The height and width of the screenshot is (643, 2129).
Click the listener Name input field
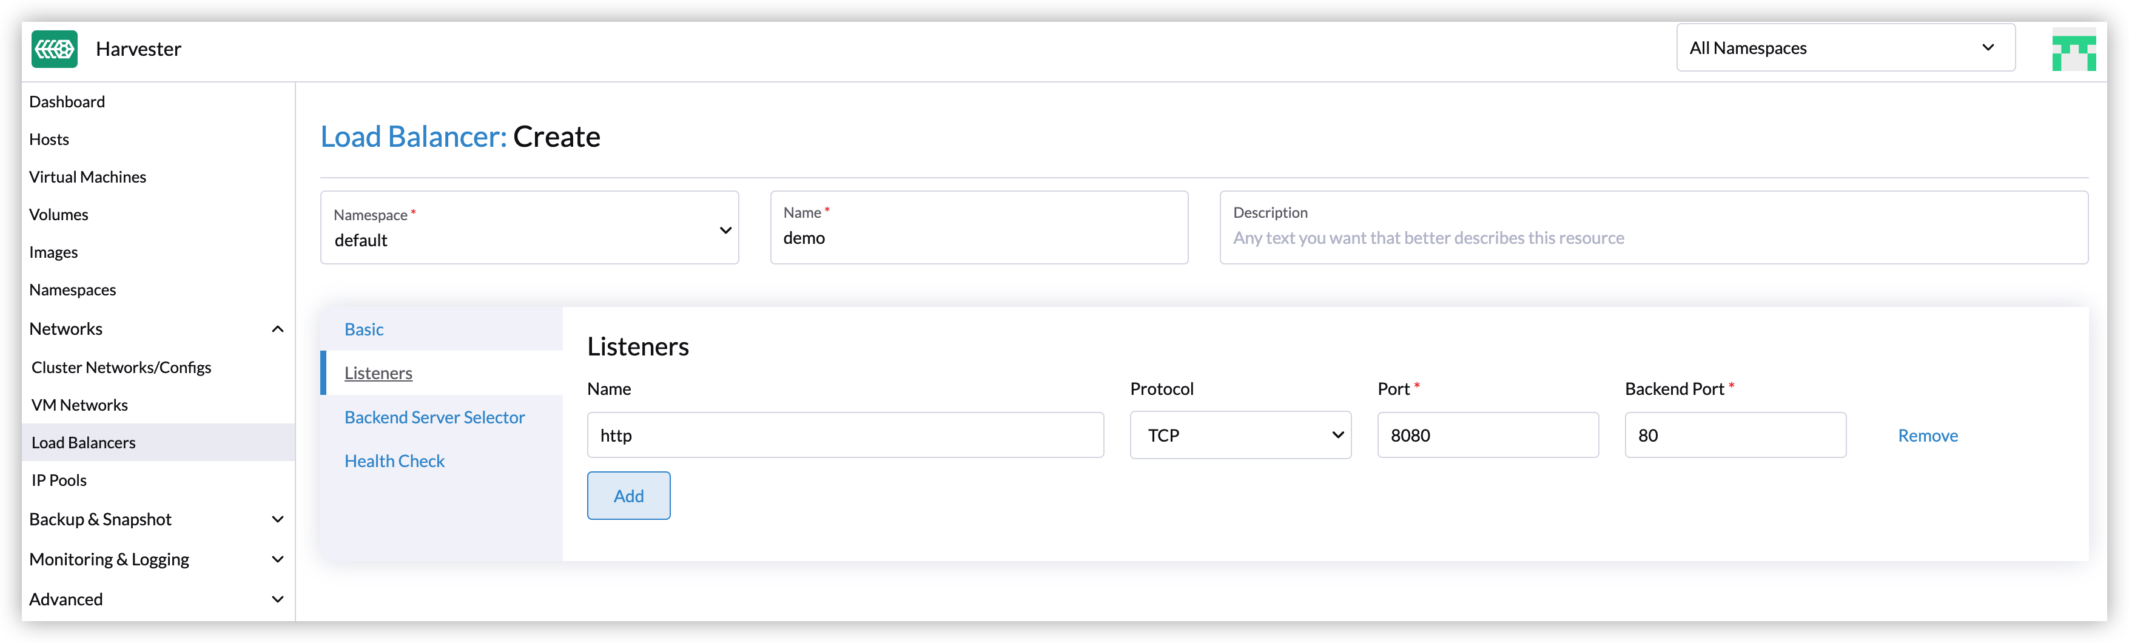pos(845,436)
